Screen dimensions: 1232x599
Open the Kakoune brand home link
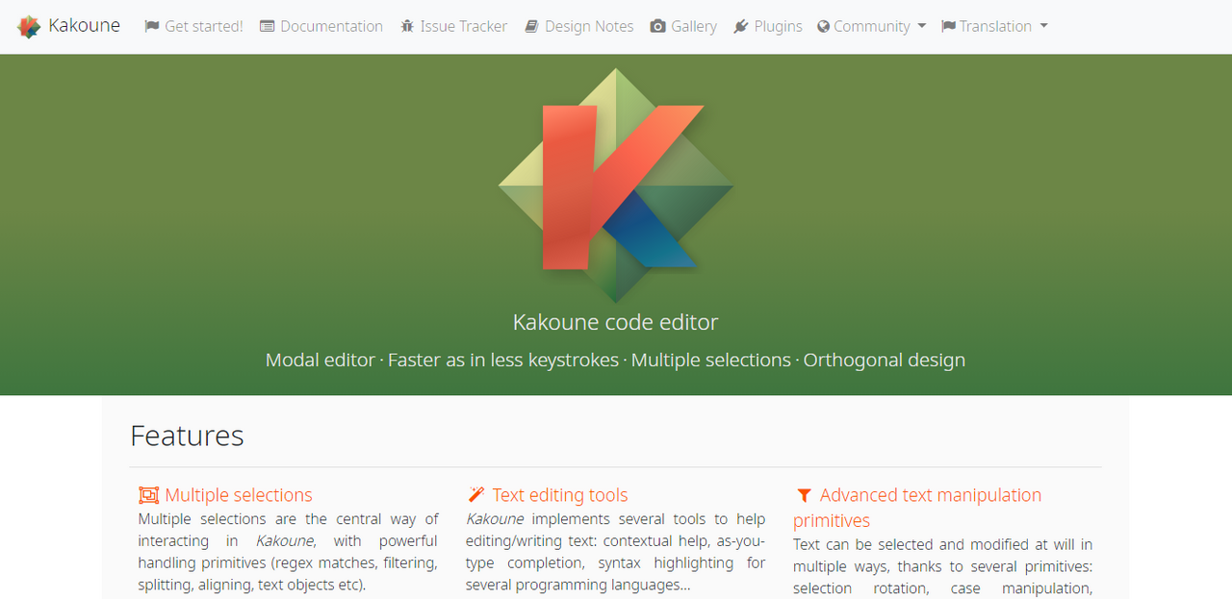[x=68, y=26]
